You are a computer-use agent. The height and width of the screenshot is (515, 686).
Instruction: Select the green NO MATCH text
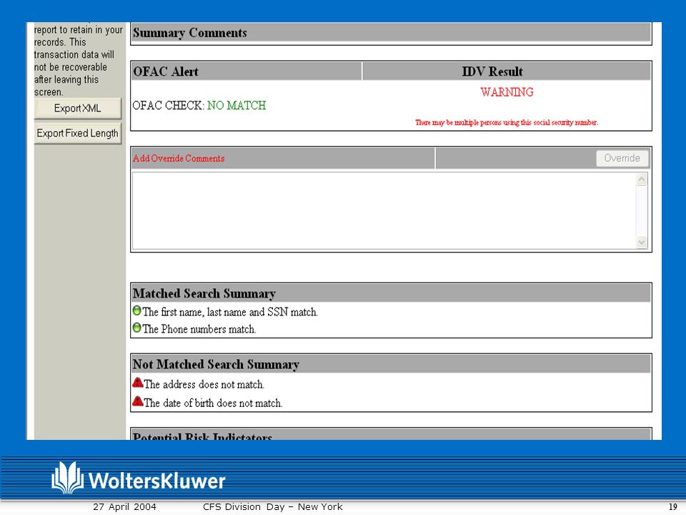[237, 106]
